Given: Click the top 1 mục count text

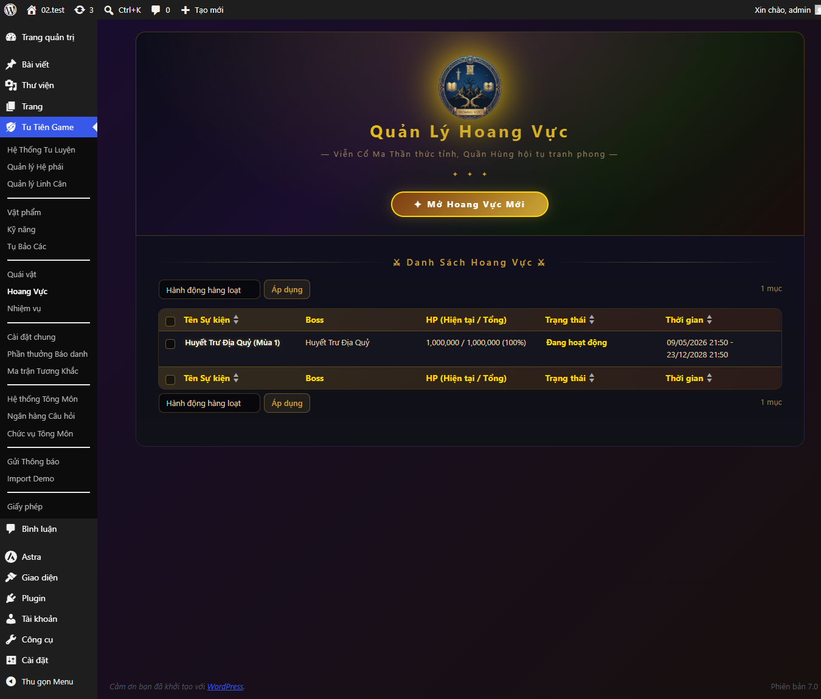Looking at the screenshot, I should 771,289.
